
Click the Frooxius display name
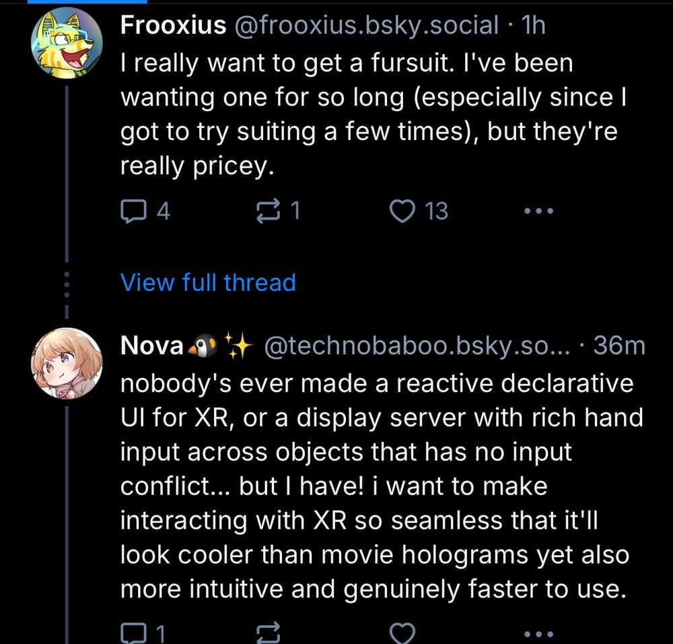173,26
